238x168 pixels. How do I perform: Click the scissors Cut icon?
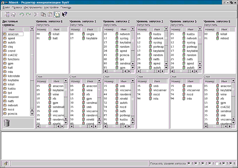(x=36, y=14)
